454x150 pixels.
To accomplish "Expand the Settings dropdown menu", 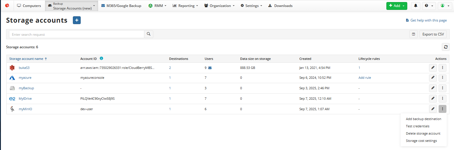I will pyautogui.click(x=251, y=6).
